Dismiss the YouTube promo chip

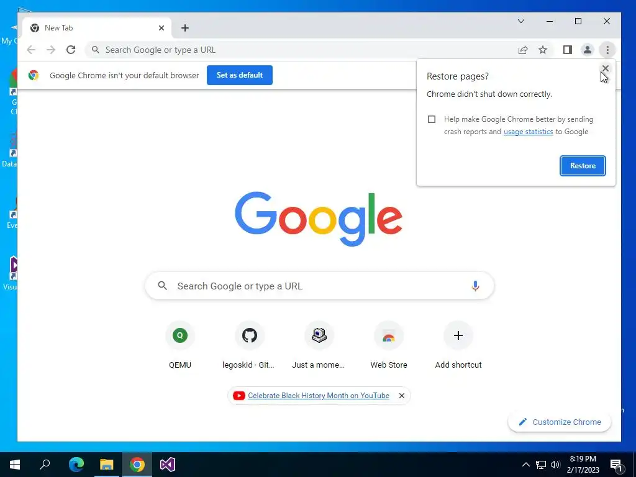[402, 396]
